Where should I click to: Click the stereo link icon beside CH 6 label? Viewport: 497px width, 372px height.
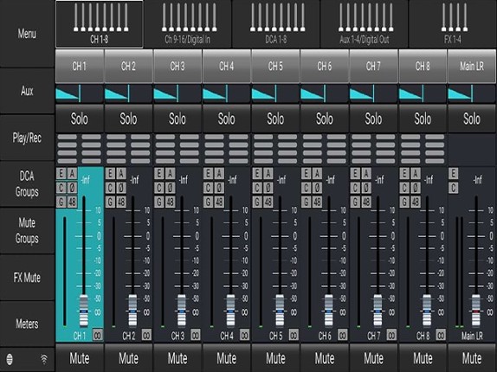pyautogui.click(x=343, y=335)
